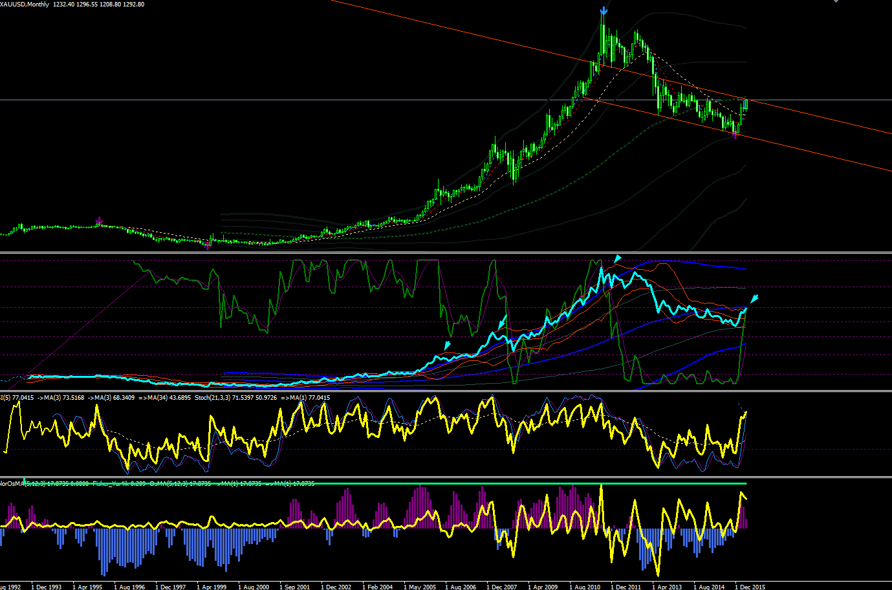Click the 1 Dec 1997 date label

click(x=171, y=587)
